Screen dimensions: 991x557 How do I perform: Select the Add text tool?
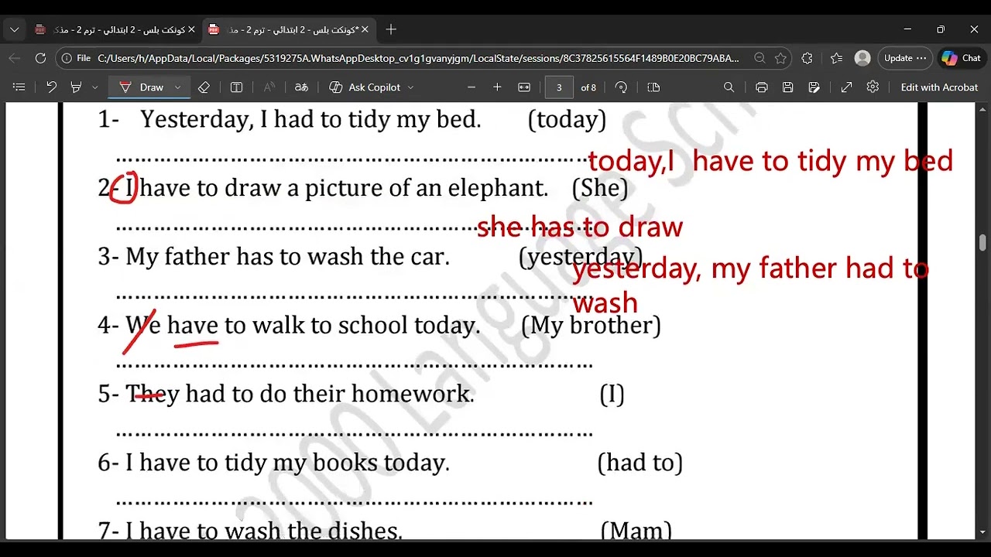tap(237, 87)
